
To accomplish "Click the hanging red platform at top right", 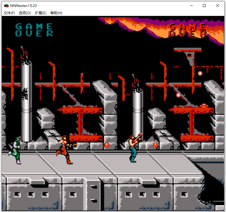I will point(188,50).
